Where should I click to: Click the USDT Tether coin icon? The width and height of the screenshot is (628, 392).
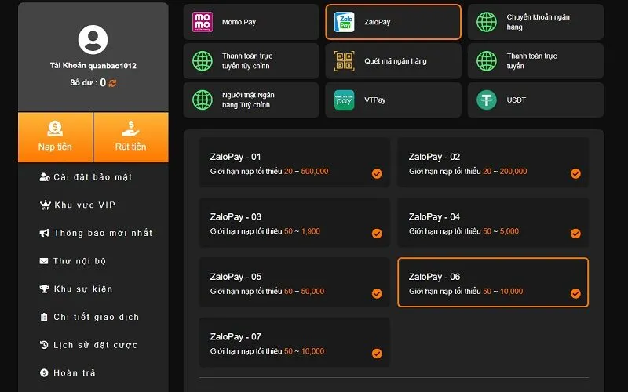click(487, 100)
